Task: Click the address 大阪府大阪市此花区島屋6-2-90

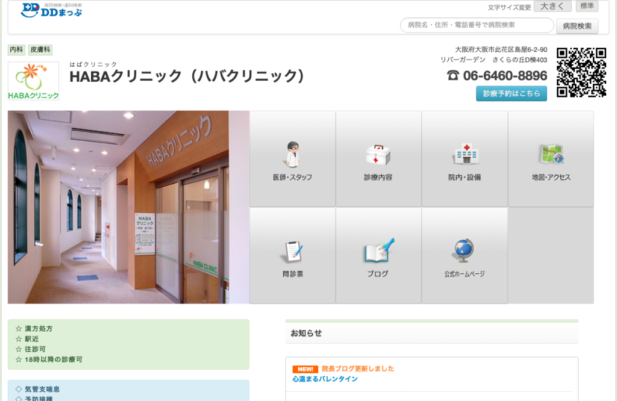Action: click(501, 49)
